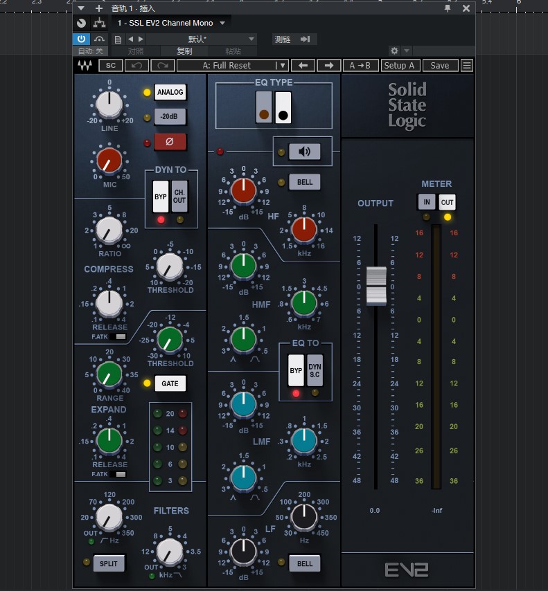Screen dimensions: 548x591
Task: Select the black EQ type switch
Action: [283, 107]
